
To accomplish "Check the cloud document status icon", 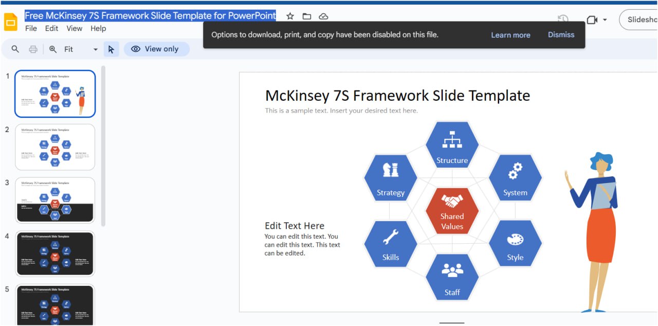I will click(323, 16).
